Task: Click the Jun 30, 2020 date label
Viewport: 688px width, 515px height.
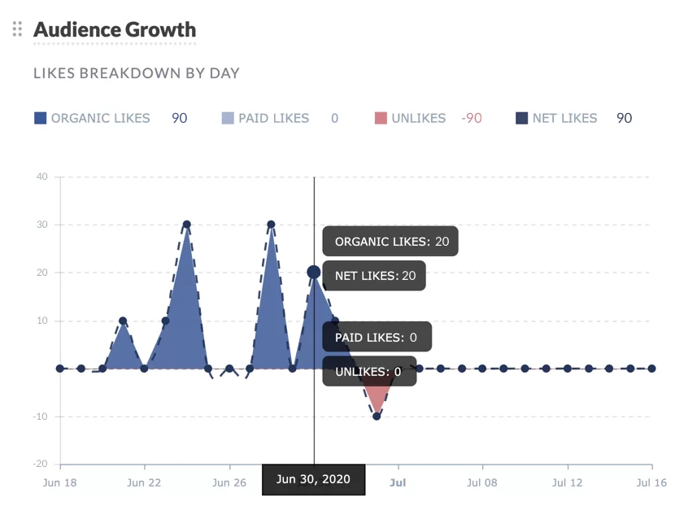Action: pos(313,479)
